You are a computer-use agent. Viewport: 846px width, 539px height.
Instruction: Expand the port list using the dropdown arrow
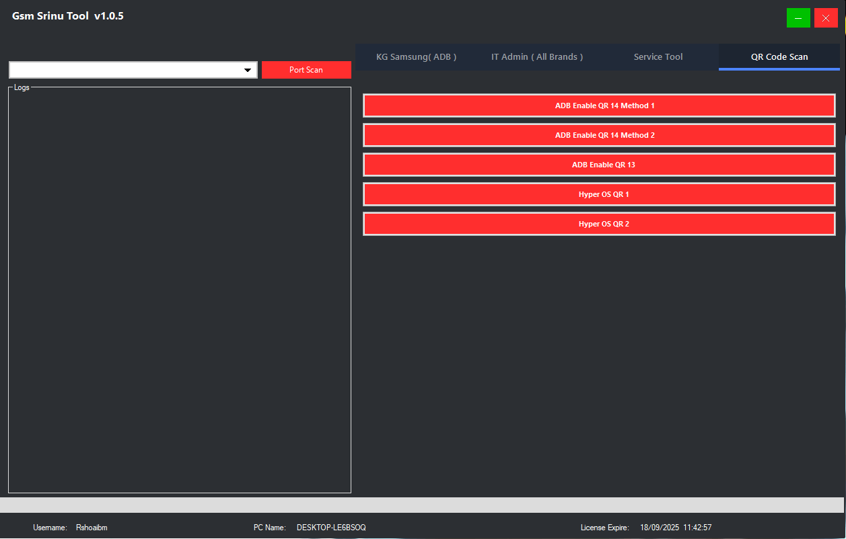click(248, 69)
